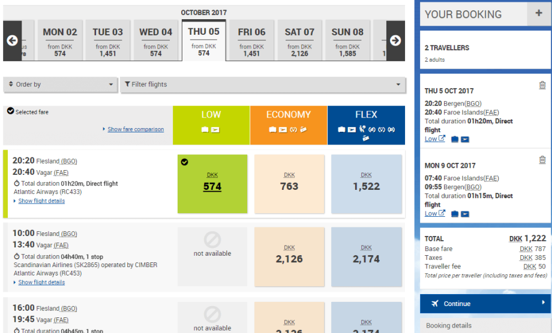The image size is (552, 333).
Task: Select the LOW fare DKK 574
Action: click(212, 184)
